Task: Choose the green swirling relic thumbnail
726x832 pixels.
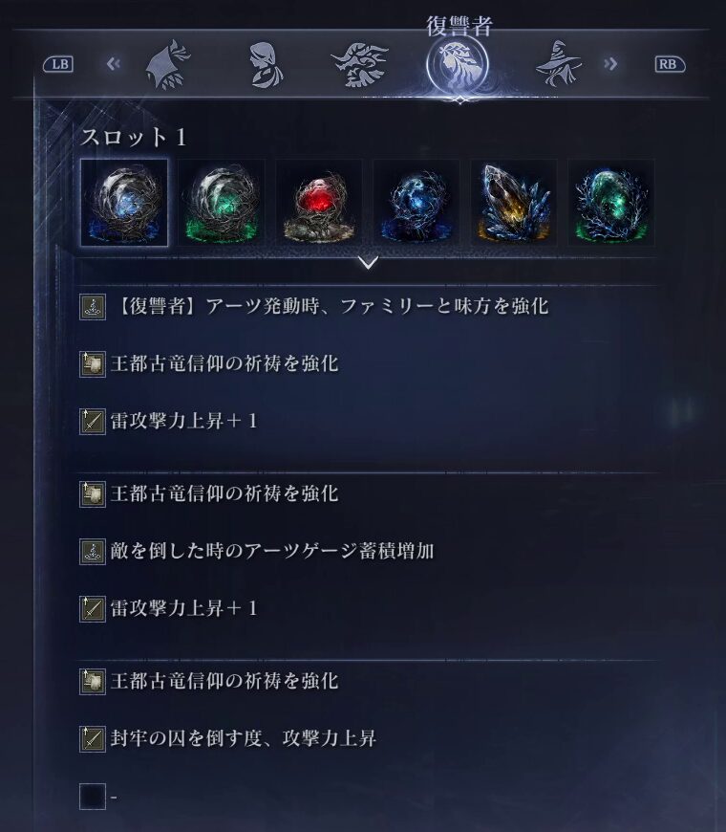Action: click(x=222, y=203)
